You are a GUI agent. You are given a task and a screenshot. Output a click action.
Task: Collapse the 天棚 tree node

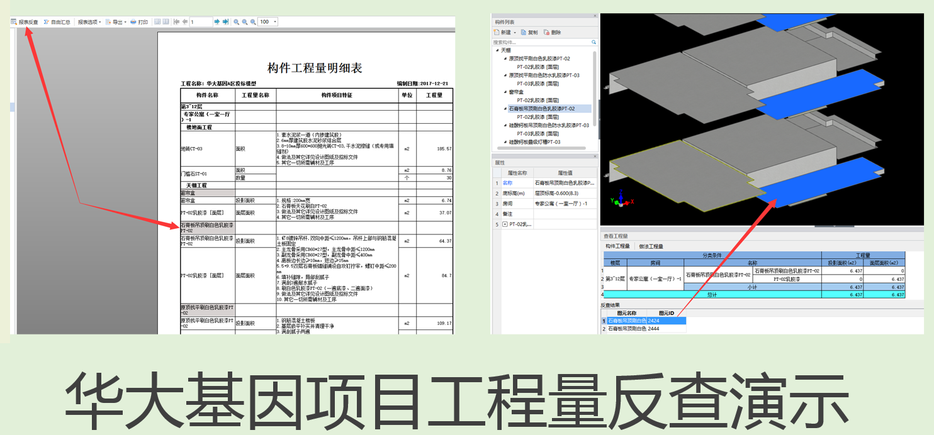pyautogui.click(x=497, y=50)
